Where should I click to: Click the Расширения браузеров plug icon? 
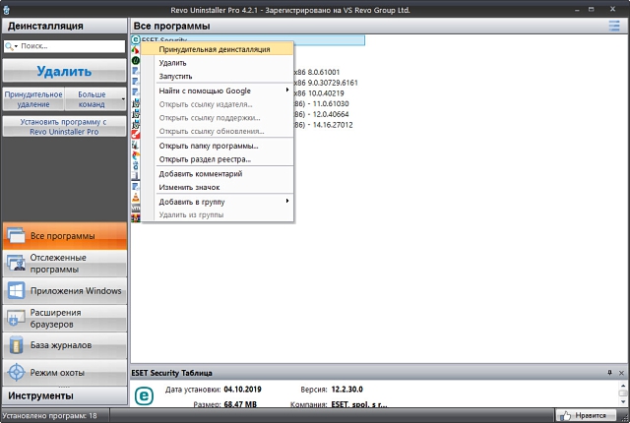tap(16, 319)
